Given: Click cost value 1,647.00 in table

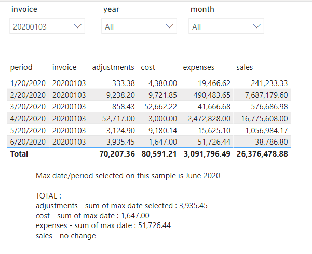Looking at the screenshot, I should point(163,142).
